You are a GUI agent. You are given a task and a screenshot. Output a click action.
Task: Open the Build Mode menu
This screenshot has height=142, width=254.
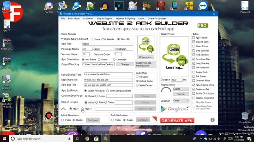(74, 19)
